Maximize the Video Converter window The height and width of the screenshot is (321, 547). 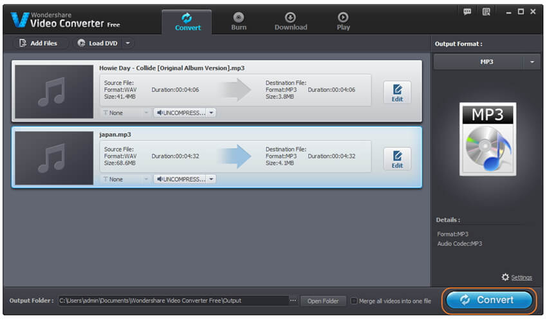coord(521,12)
